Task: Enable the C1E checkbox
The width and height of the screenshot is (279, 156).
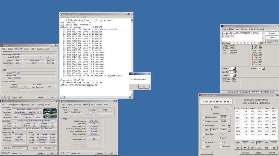Action: click(x=221, y=142)
